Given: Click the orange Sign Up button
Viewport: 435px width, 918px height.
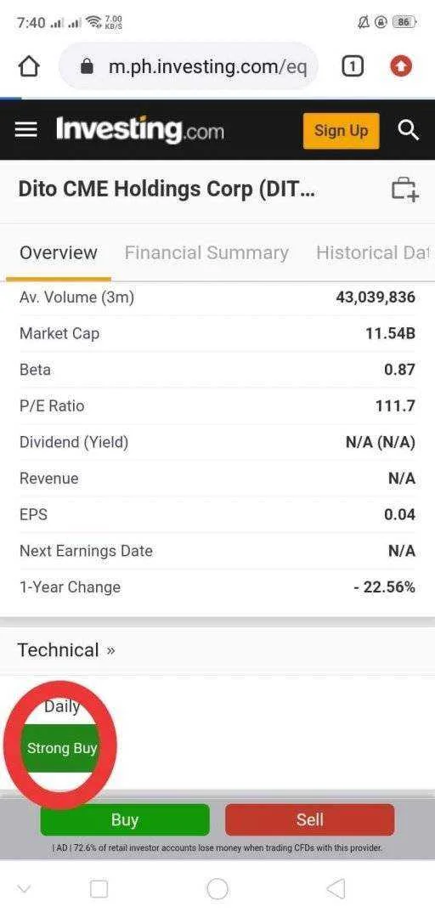Looking at the screenshot, I should [341, 130].
